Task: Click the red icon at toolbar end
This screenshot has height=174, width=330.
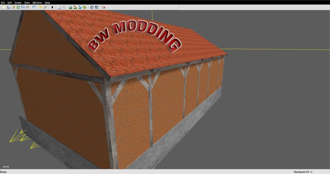Action: click(x=103, y=7)
